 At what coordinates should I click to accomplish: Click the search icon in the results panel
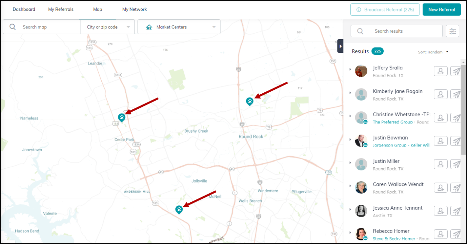click(360, 31)
